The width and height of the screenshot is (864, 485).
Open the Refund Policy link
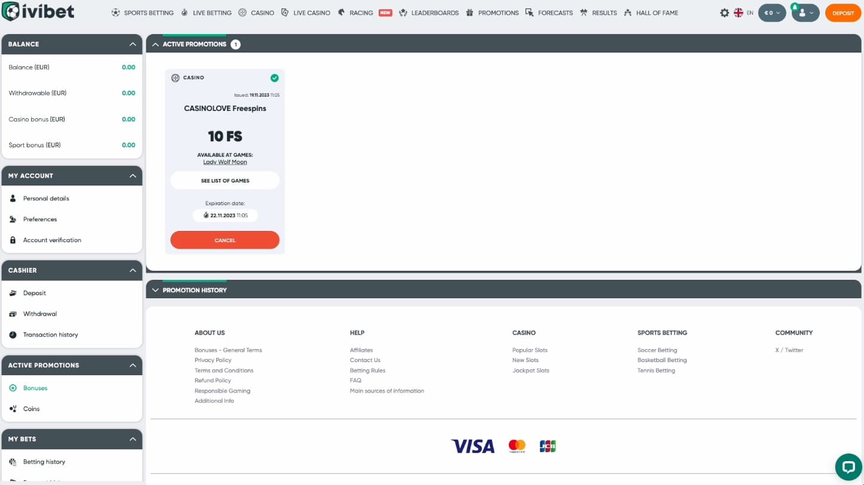[213, 381]
